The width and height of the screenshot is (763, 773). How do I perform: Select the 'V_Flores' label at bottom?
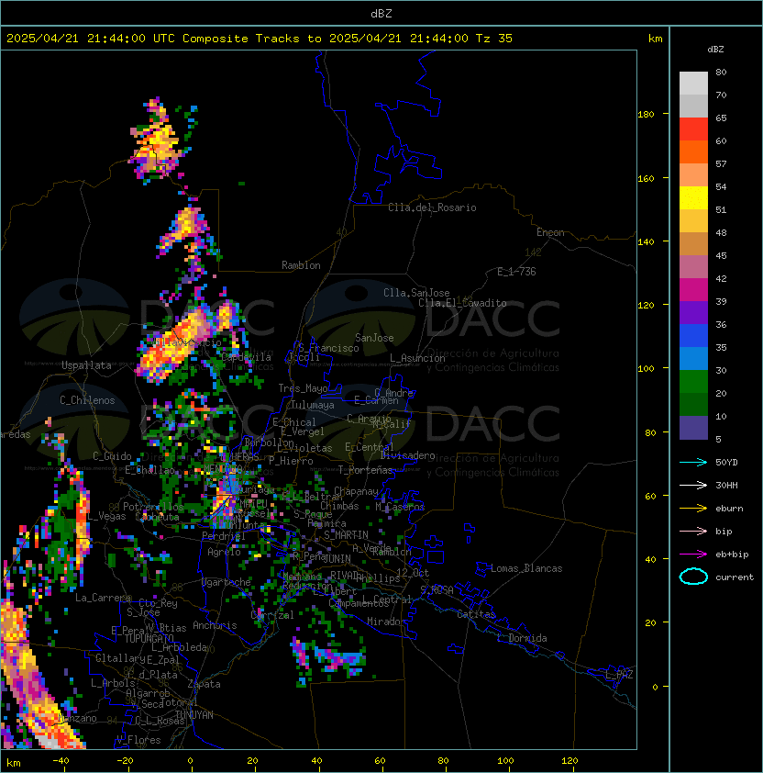138,740
